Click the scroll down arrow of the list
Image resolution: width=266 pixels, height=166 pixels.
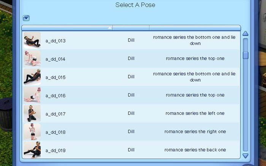coord(245,156)
